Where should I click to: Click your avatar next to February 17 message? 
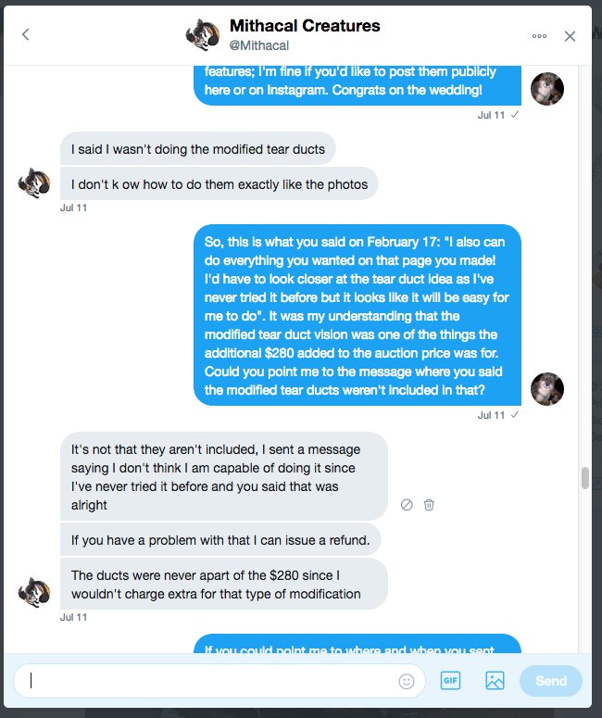(547, 389)
